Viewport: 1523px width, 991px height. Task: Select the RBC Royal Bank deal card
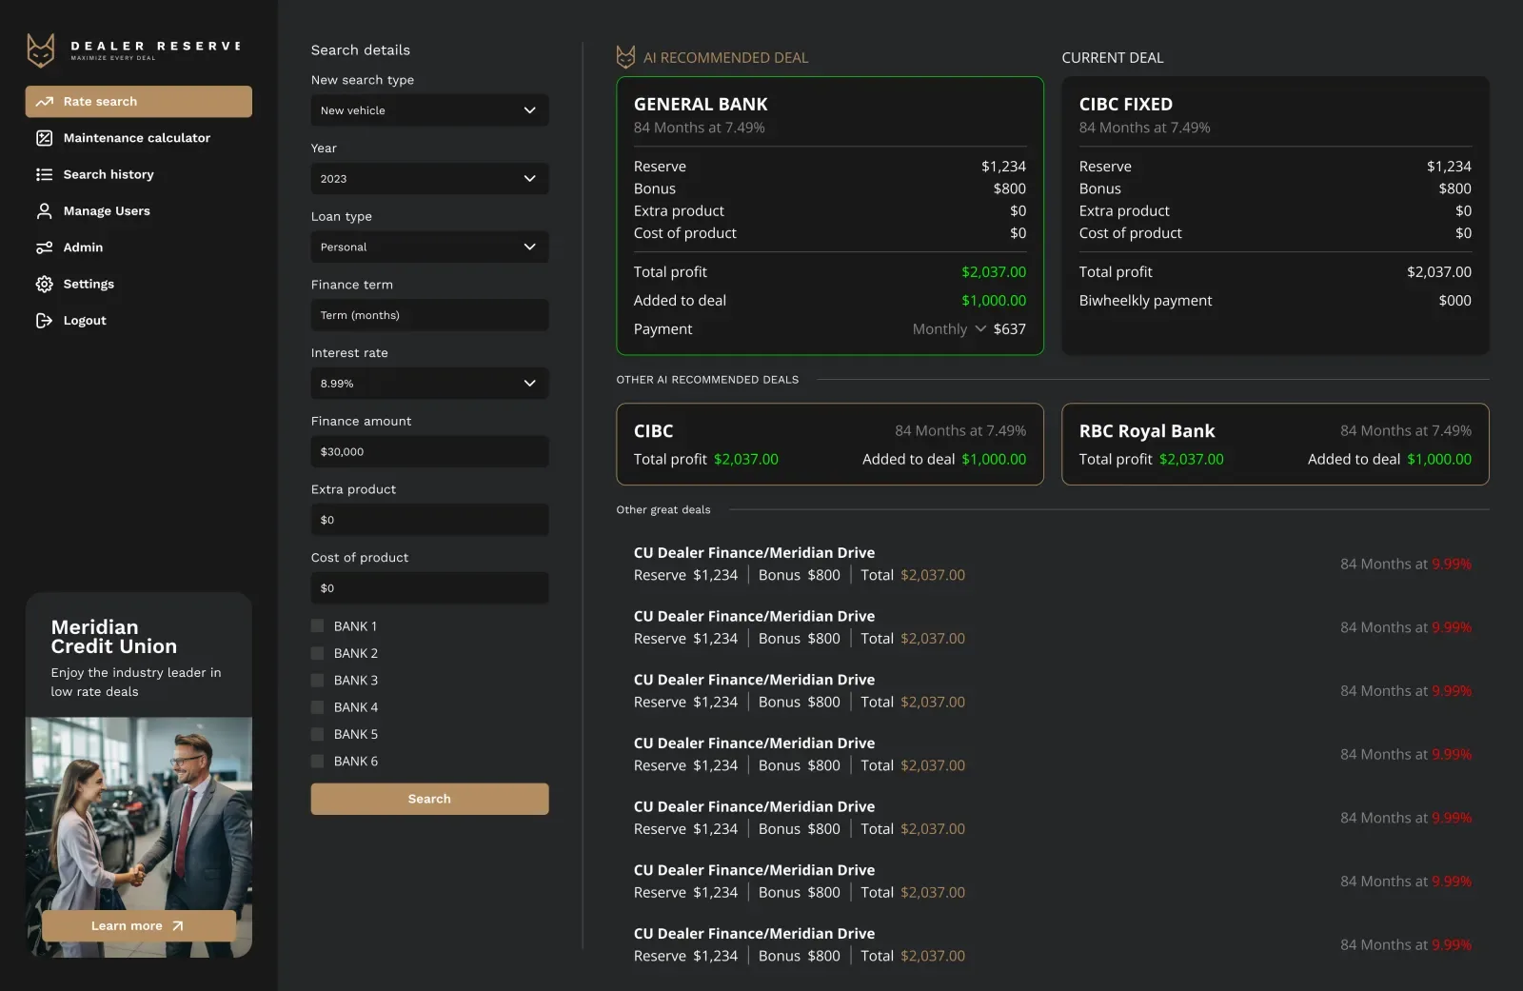(x=1276, y=445)
